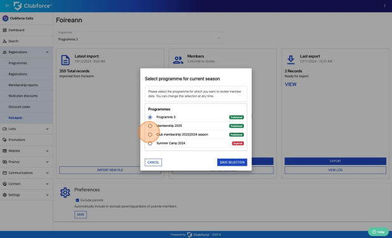Select the Summer Camp 2024 radio button
Screen dimensions: 392x238
150,143
